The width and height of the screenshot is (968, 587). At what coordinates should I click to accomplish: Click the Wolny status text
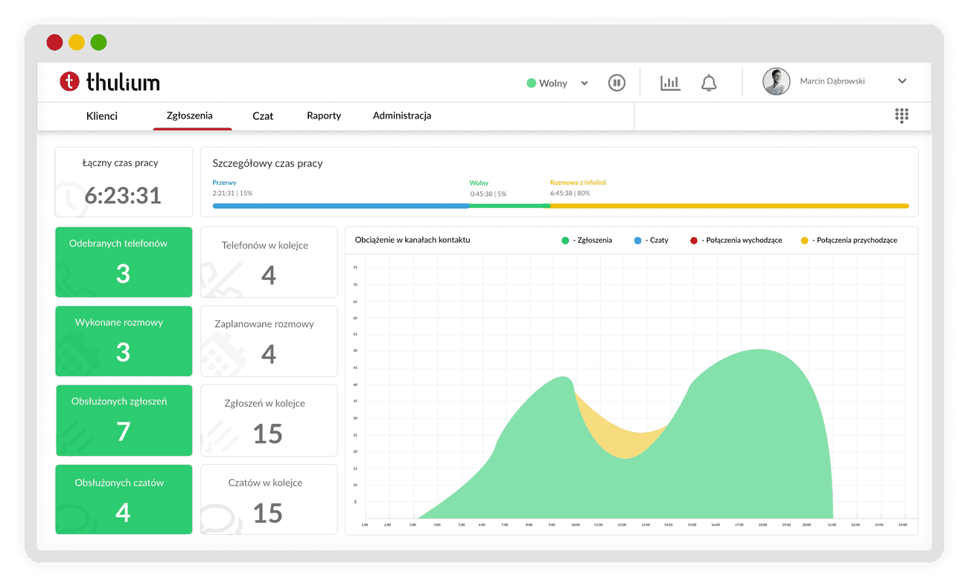point(553,83)
